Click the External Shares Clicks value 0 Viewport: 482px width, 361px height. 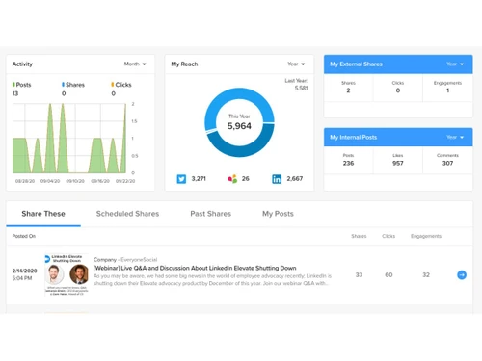[x=398, y=90]
